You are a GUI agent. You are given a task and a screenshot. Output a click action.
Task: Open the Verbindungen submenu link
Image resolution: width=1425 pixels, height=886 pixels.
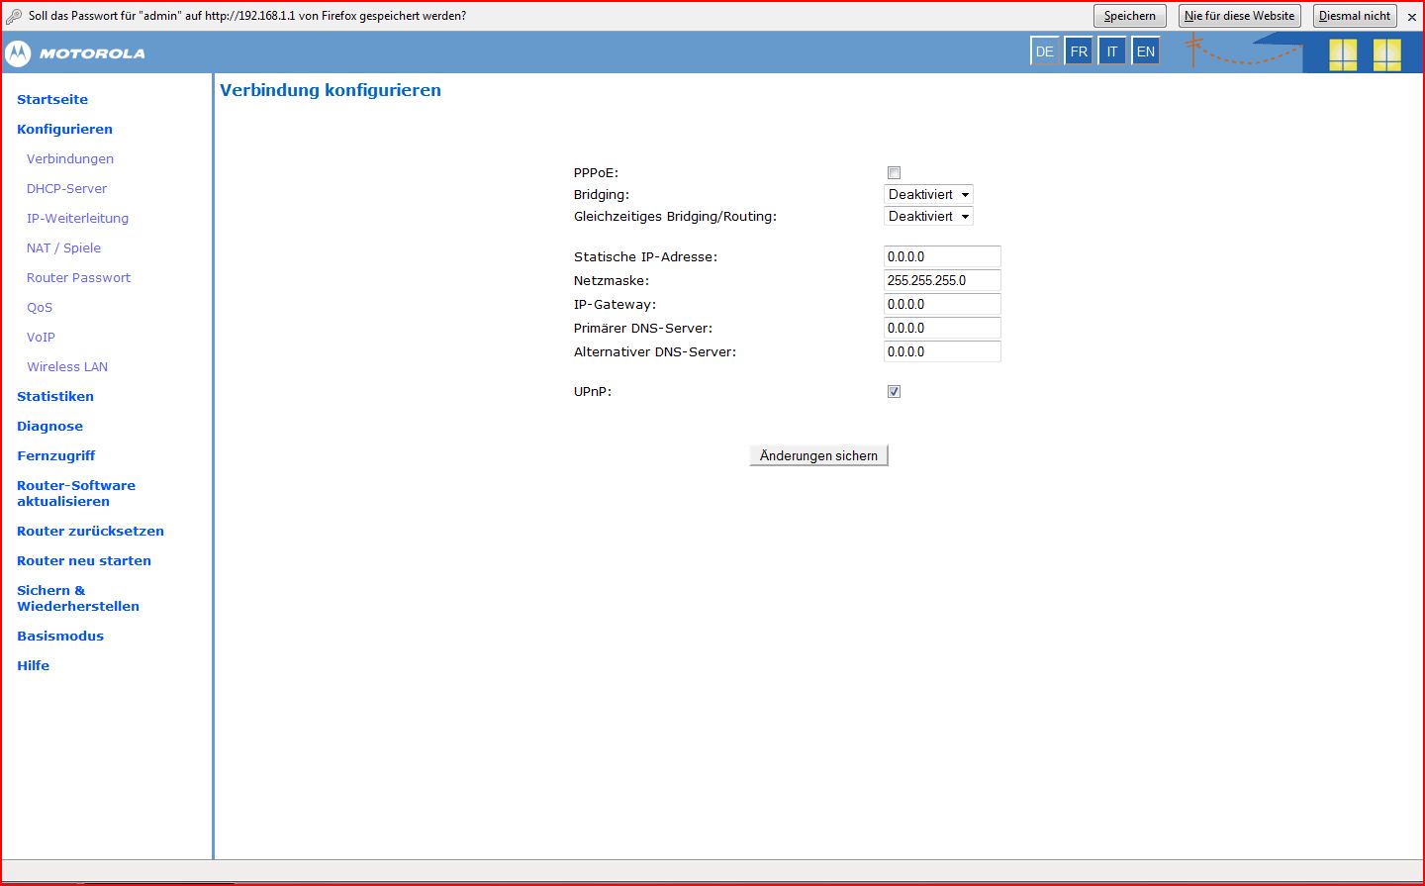coord(70,158)
